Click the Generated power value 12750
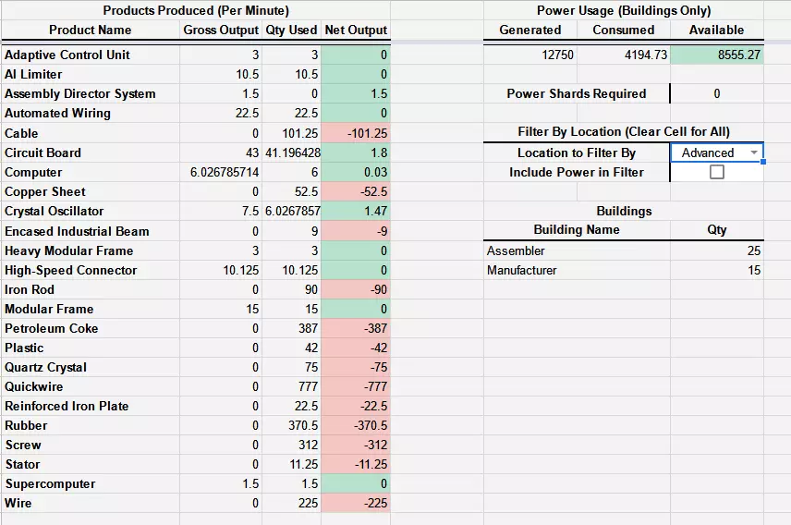Image resolution: width=791 pixels, height=525 pixels. [557, 55]
